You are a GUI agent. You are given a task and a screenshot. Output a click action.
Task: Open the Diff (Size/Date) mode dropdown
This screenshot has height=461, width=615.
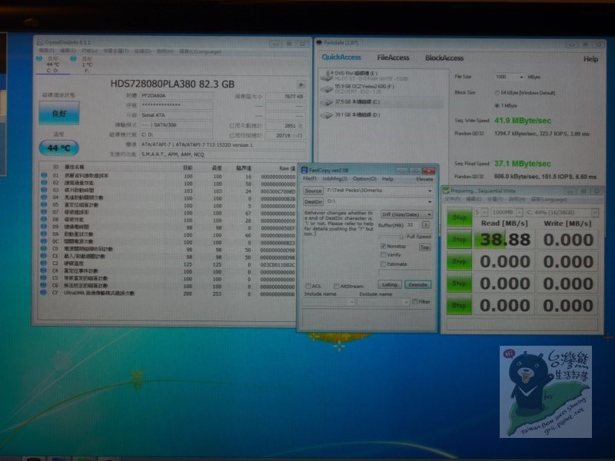pyautogui.click(x=407, y=214)
